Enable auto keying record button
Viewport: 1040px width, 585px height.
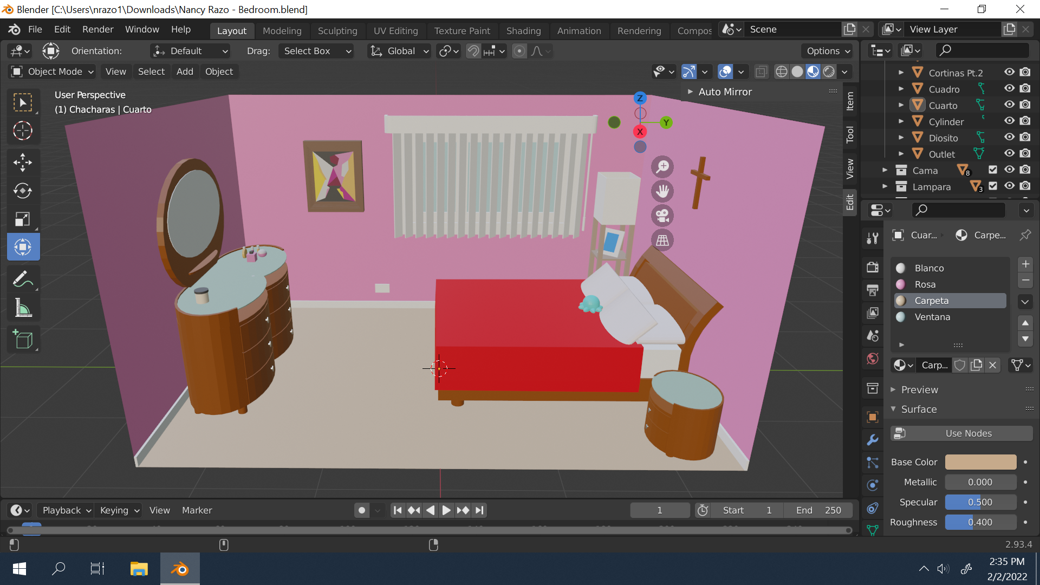362,510
